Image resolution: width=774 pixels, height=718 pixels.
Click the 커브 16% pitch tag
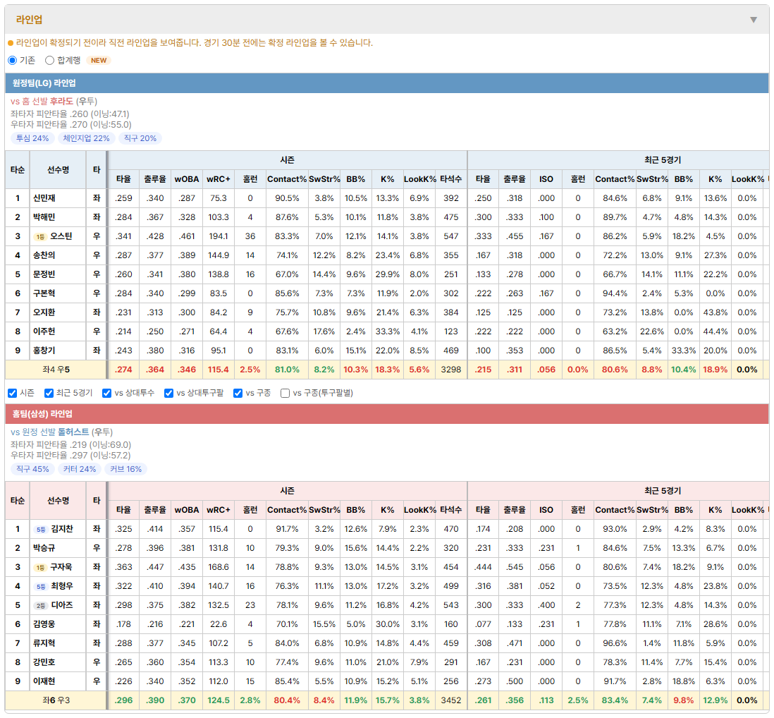[126, 469]
